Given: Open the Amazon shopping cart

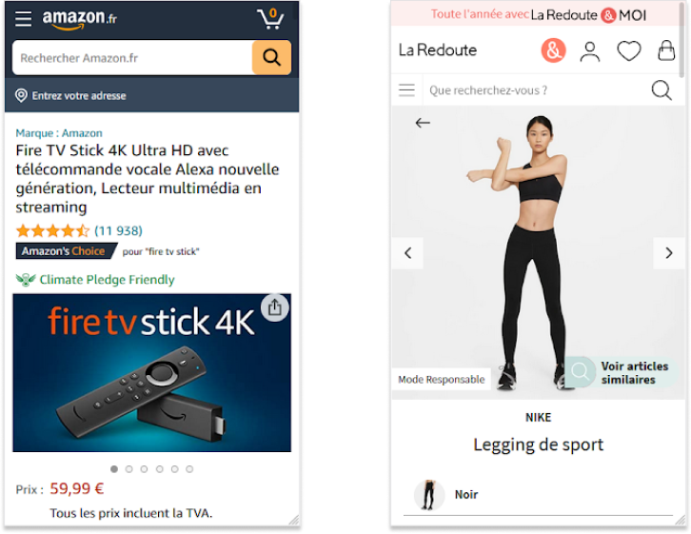Looking at the screenshot, I should 270,18.
